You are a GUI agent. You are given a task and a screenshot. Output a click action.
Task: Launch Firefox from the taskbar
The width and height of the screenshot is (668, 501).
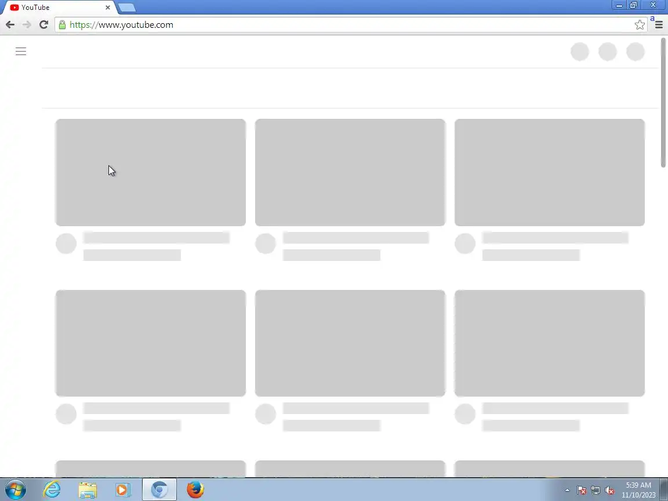pos(195,490)
